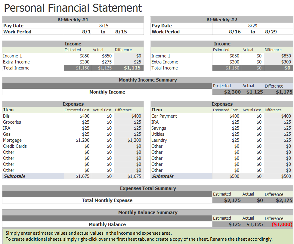Select the Utilities item cell
Screen dimensions: 294x244
tap(158, 134)
